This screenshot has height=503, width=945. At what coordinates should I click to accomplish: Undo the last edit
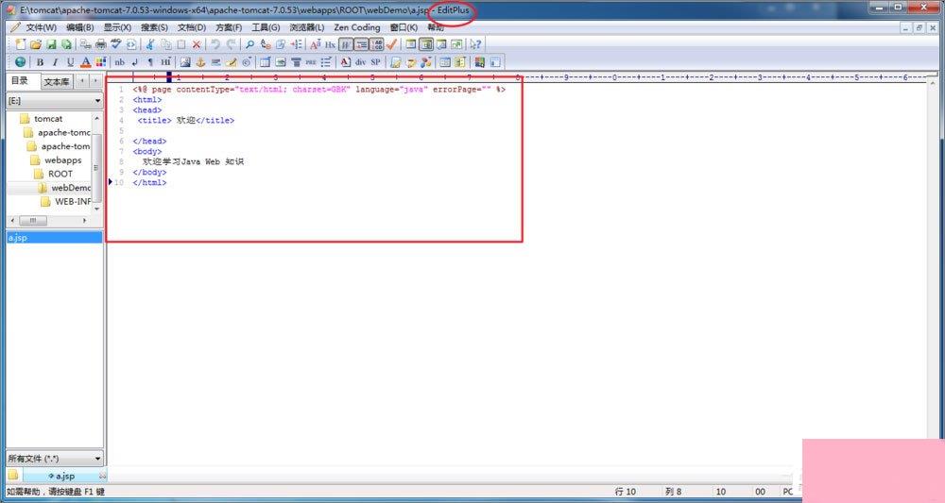point(215,44)
